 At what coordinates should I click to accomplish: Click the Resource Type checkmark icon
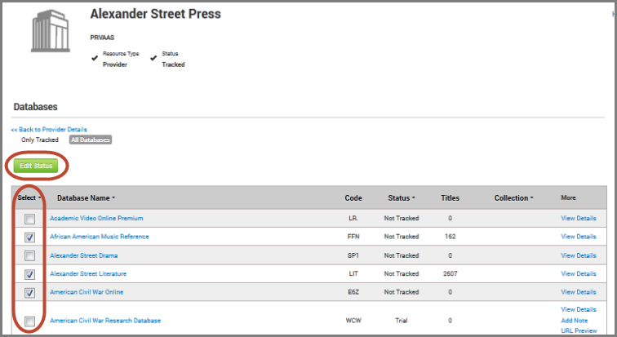[x=95, y=58]
